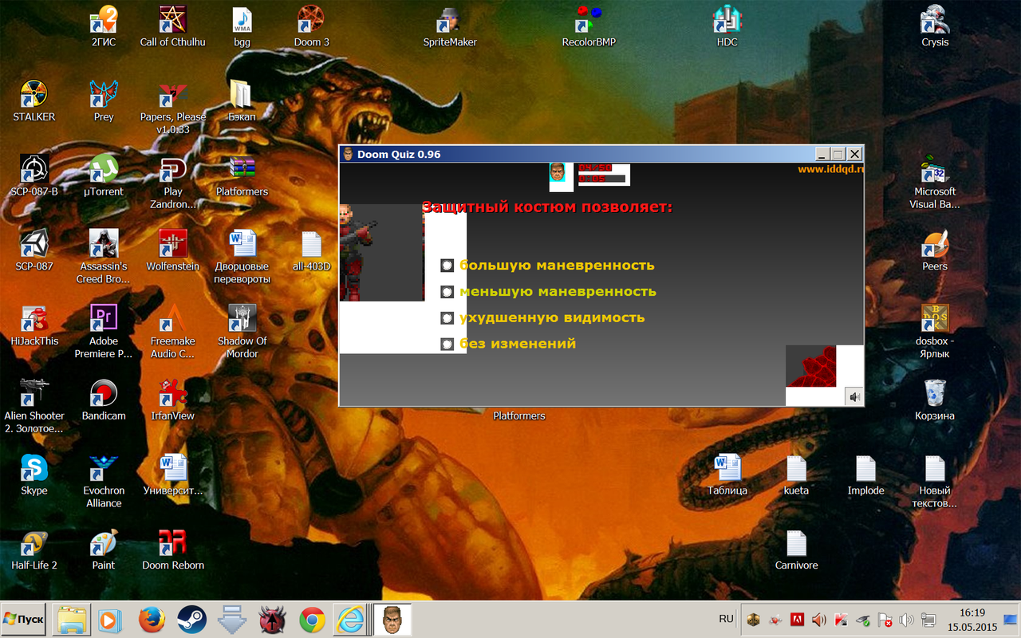Launch STALKER shortcut

tap(34, 101)
